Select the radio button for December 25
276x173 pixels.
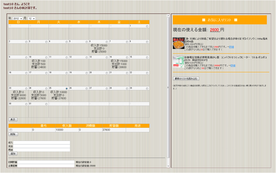point(67,88)
